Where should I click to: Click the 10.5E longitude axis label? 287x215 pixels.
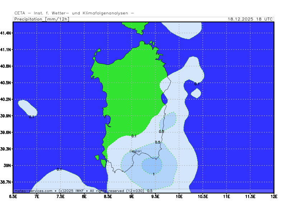click(x=203, y=196)
